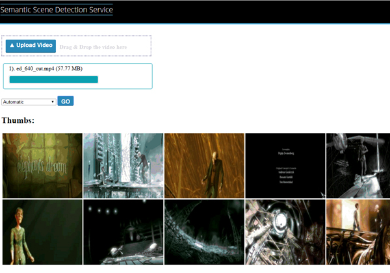Select the dark curved structure thumbnail
390x273 pixels.
pos(203,232)
